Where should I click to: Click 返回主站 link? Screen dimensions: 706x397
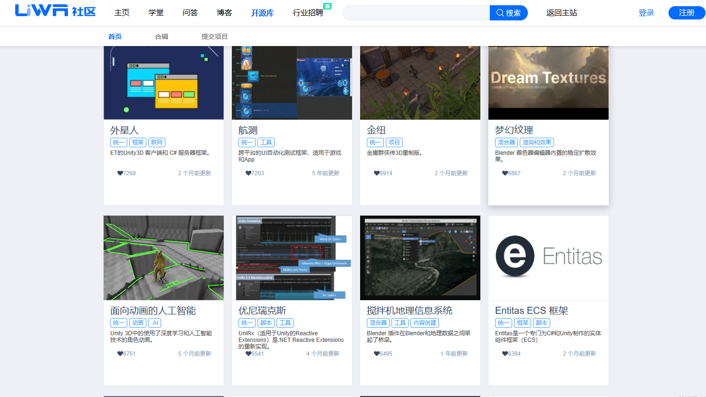tap(562, 13)
